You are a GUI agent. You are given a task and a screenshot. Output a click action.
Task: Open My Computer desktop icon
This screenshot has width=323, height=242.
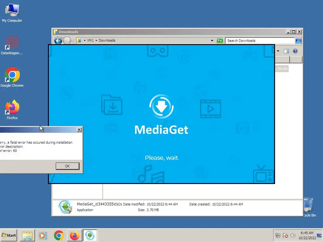coord(12,13)
